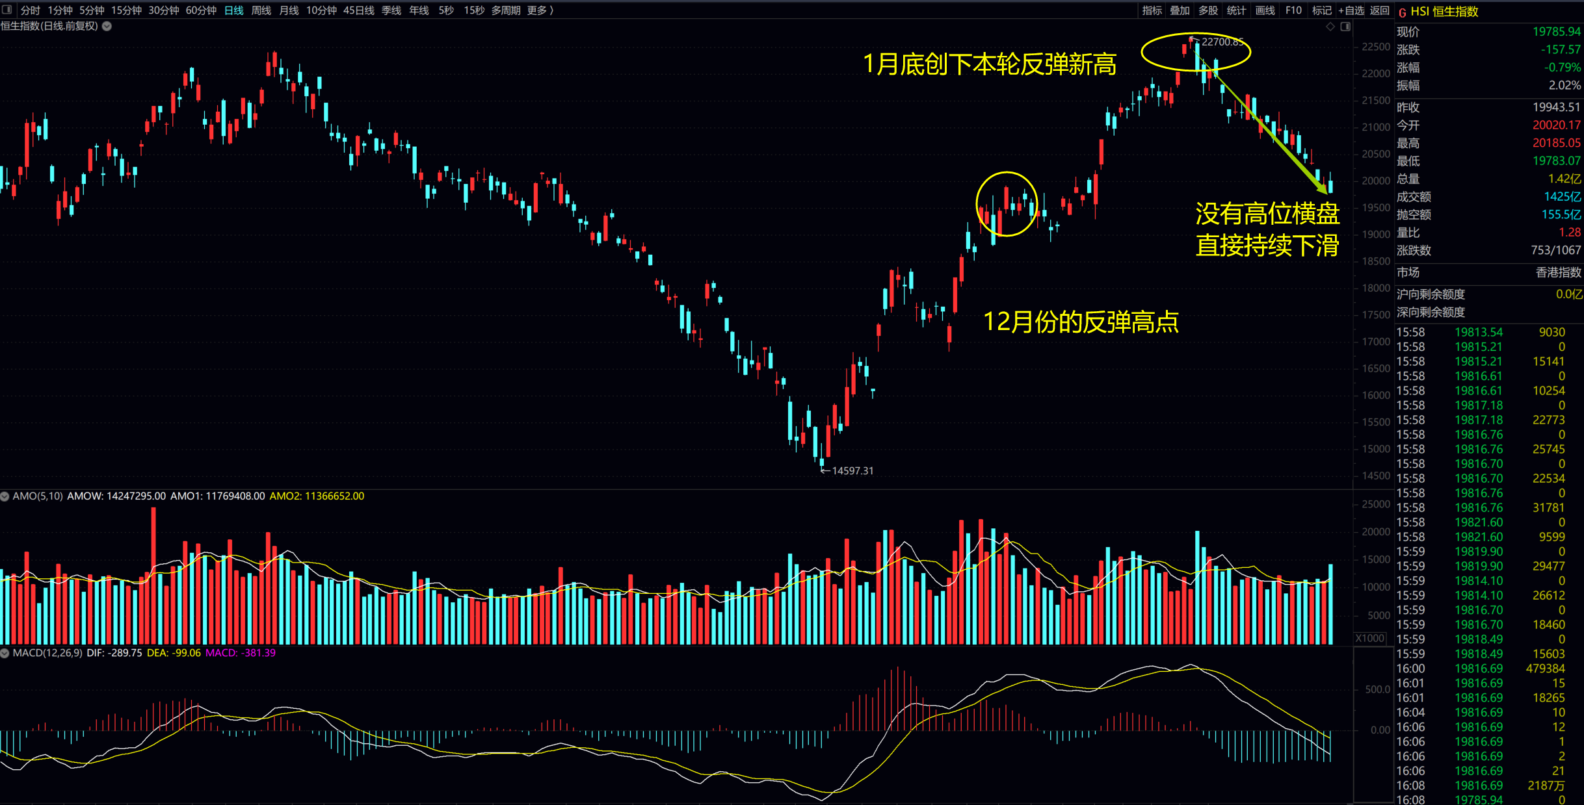This screenshot has width=1584, height=805.
Task: Click the 标记 mark button
Action: (x=1322, y=10)
